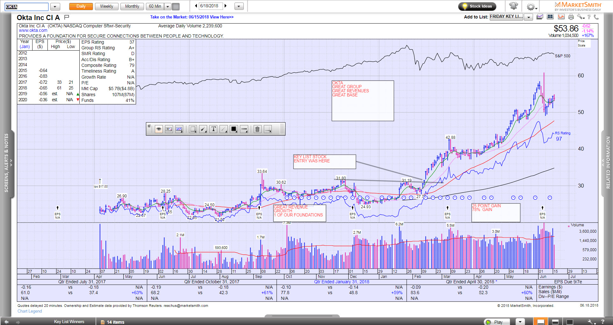Image resolution: width=613 pixels, height=325 pixels.
Task: Open the date picker dropdown
Action: pyautogui.click(x=239, y=6)
